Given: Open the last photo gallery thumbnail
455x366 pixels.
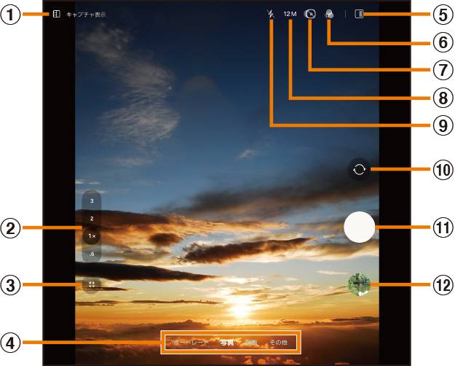Looking at the screenshot, I should click(359, 284).
